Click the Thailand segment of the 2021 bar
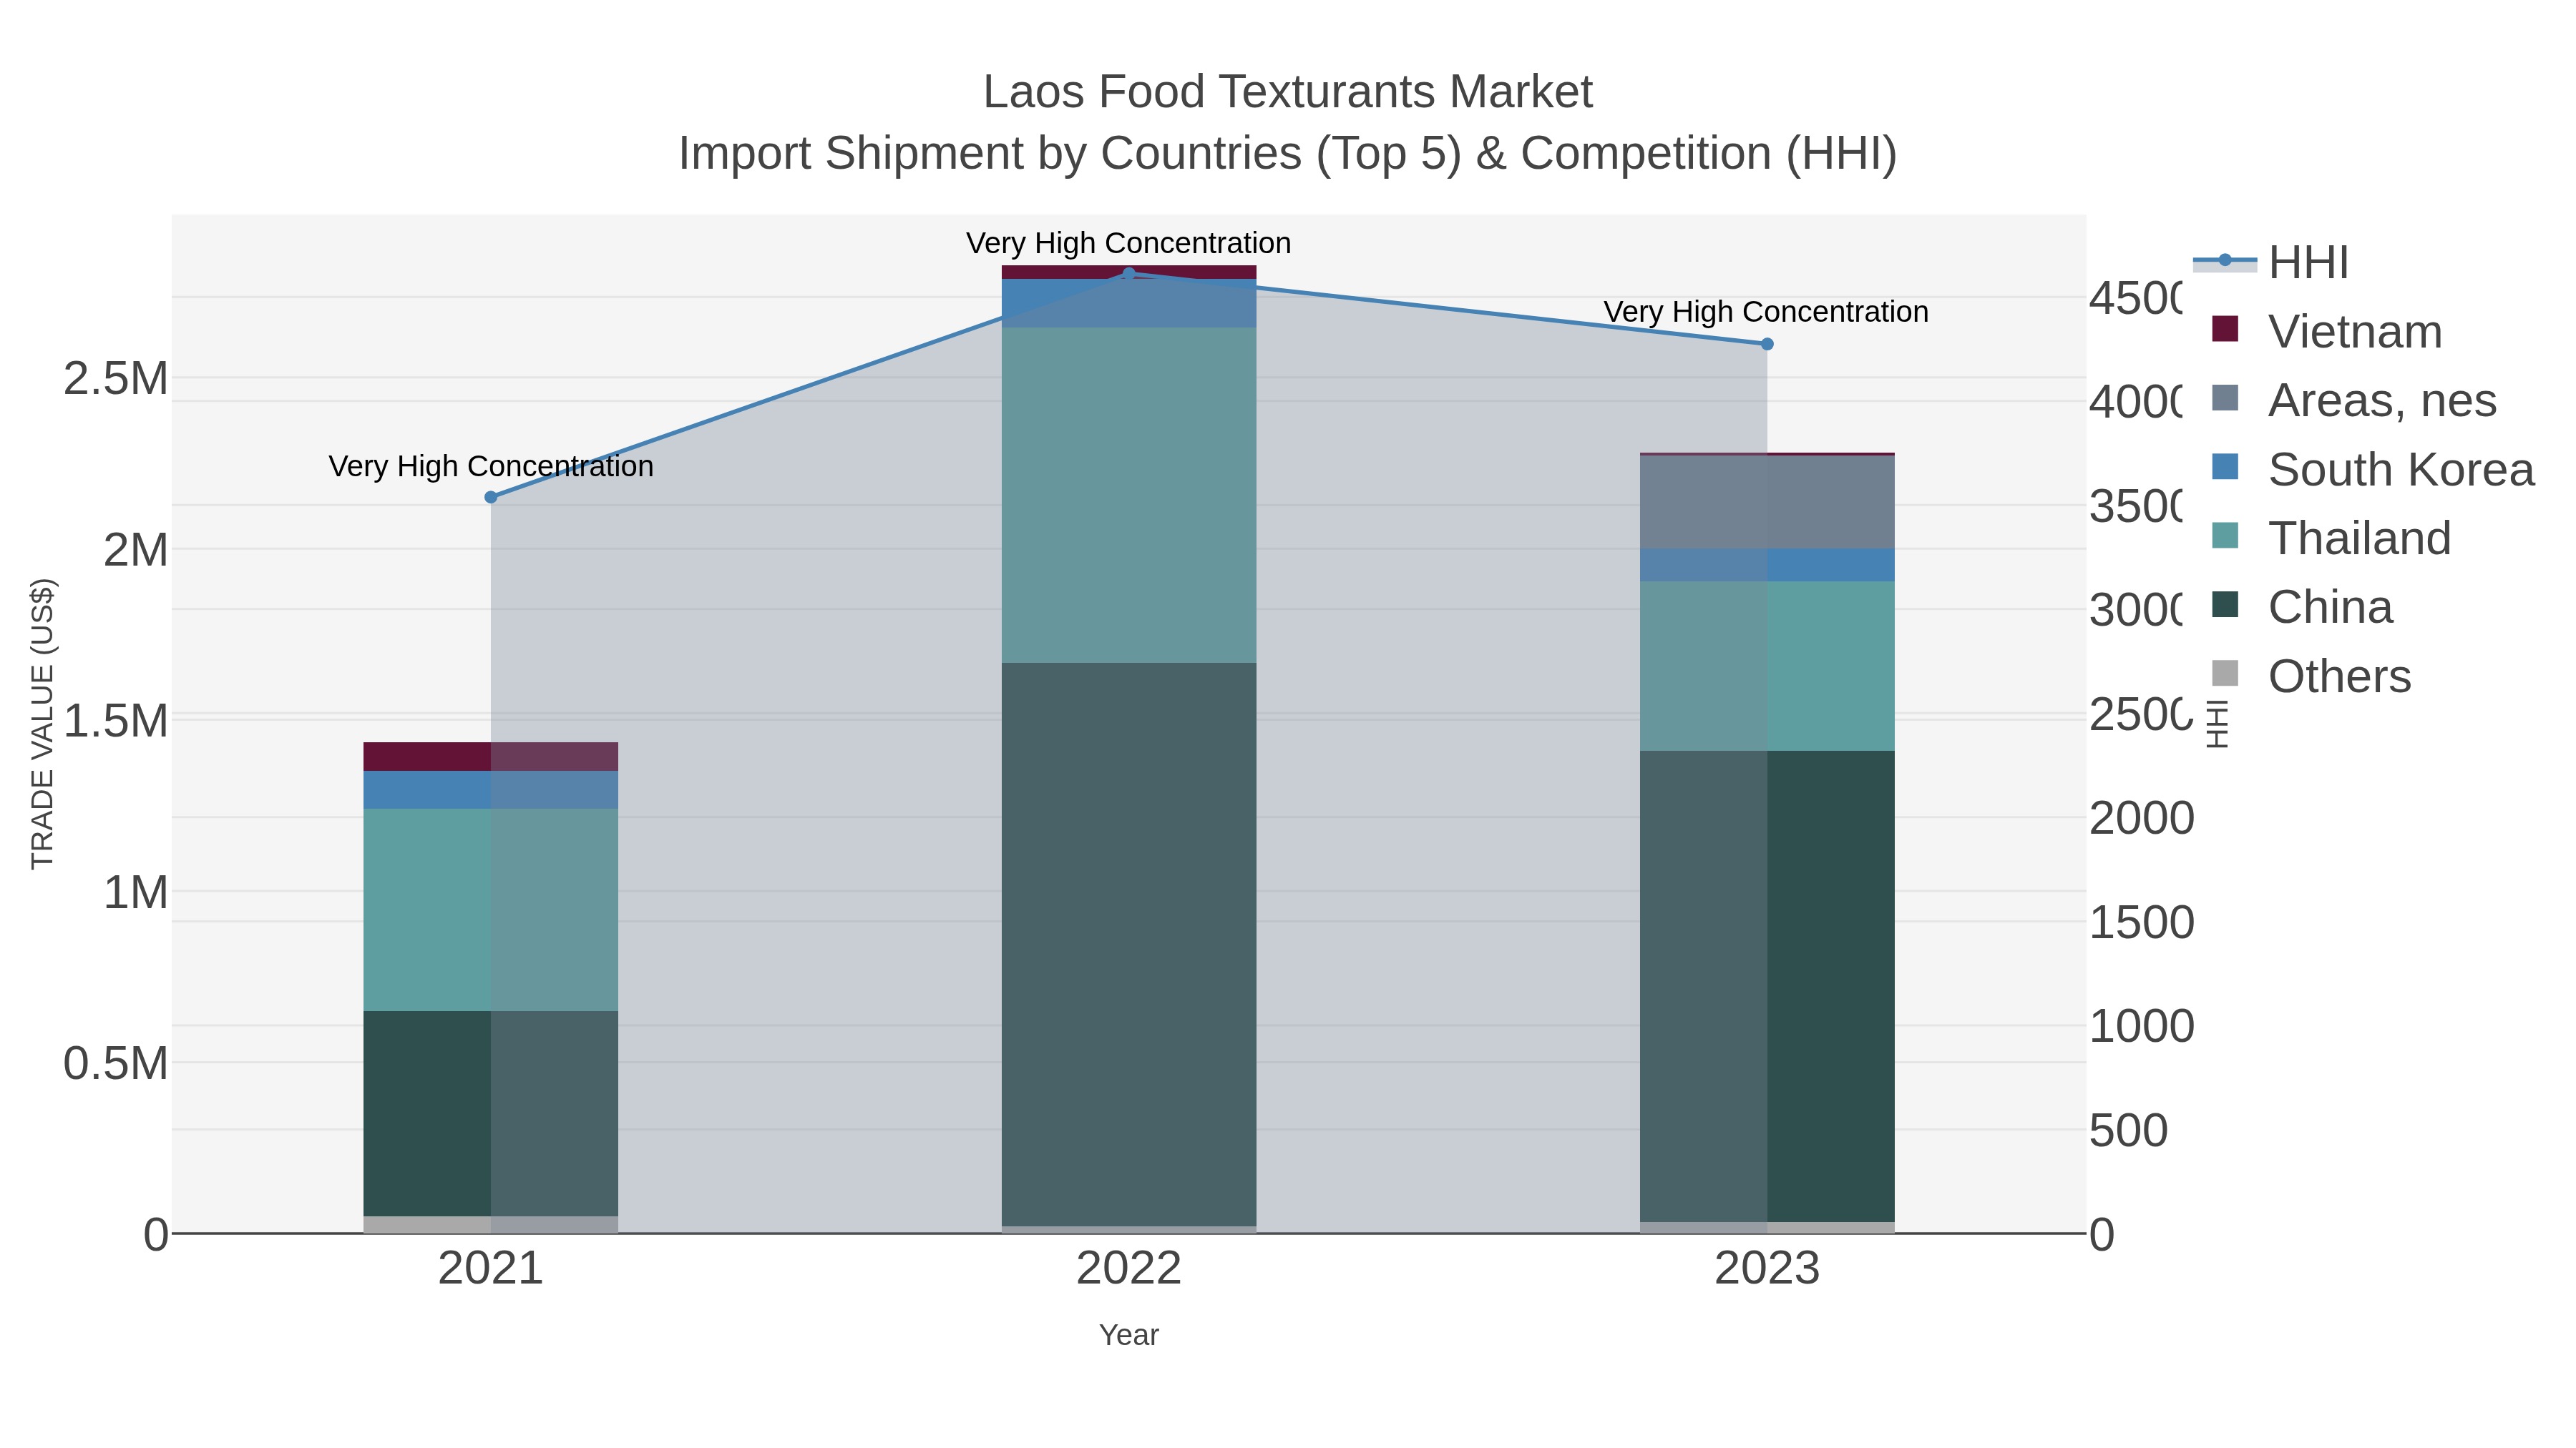The image size is (2576, 1448). (491, 910)
